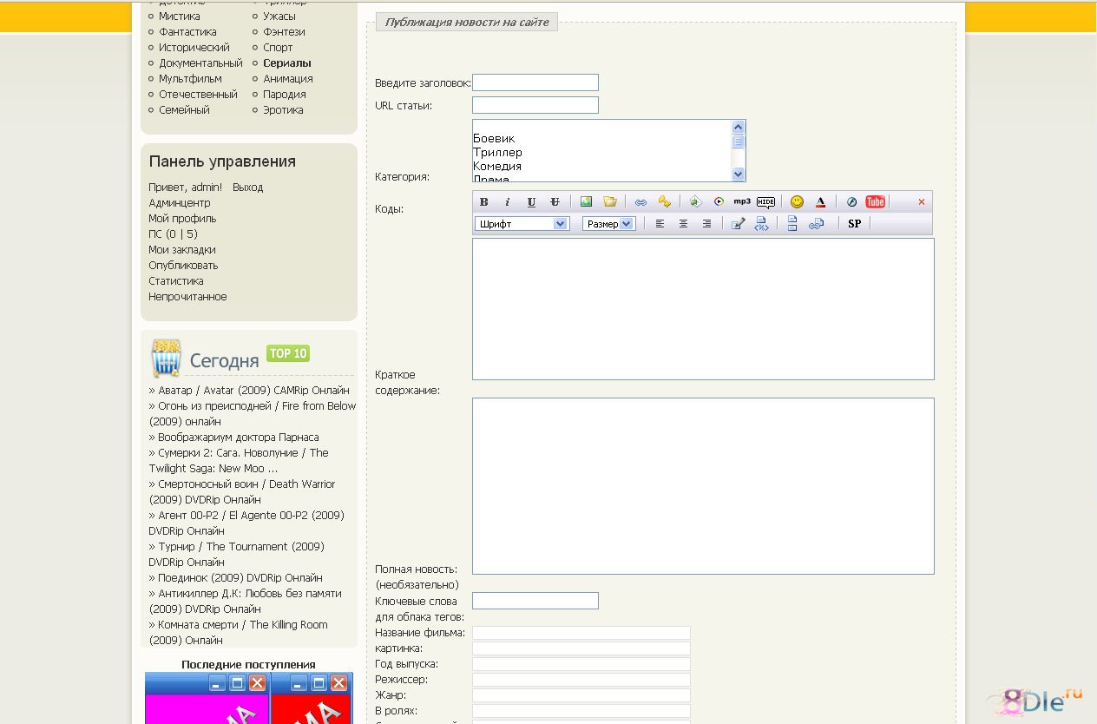Open the Мультфильм genre link

[x=190, y=79]
